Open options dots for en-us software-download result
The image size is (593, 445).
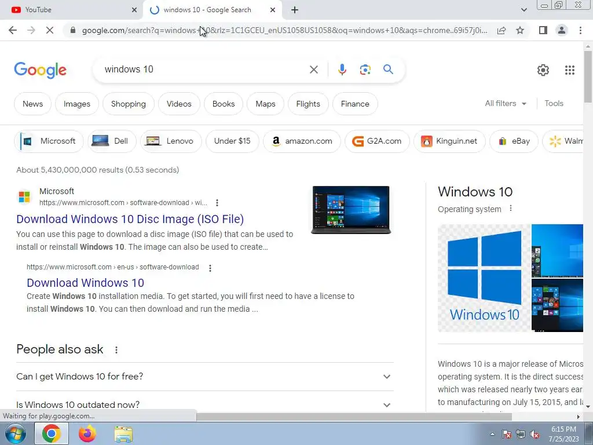point(210,268)
